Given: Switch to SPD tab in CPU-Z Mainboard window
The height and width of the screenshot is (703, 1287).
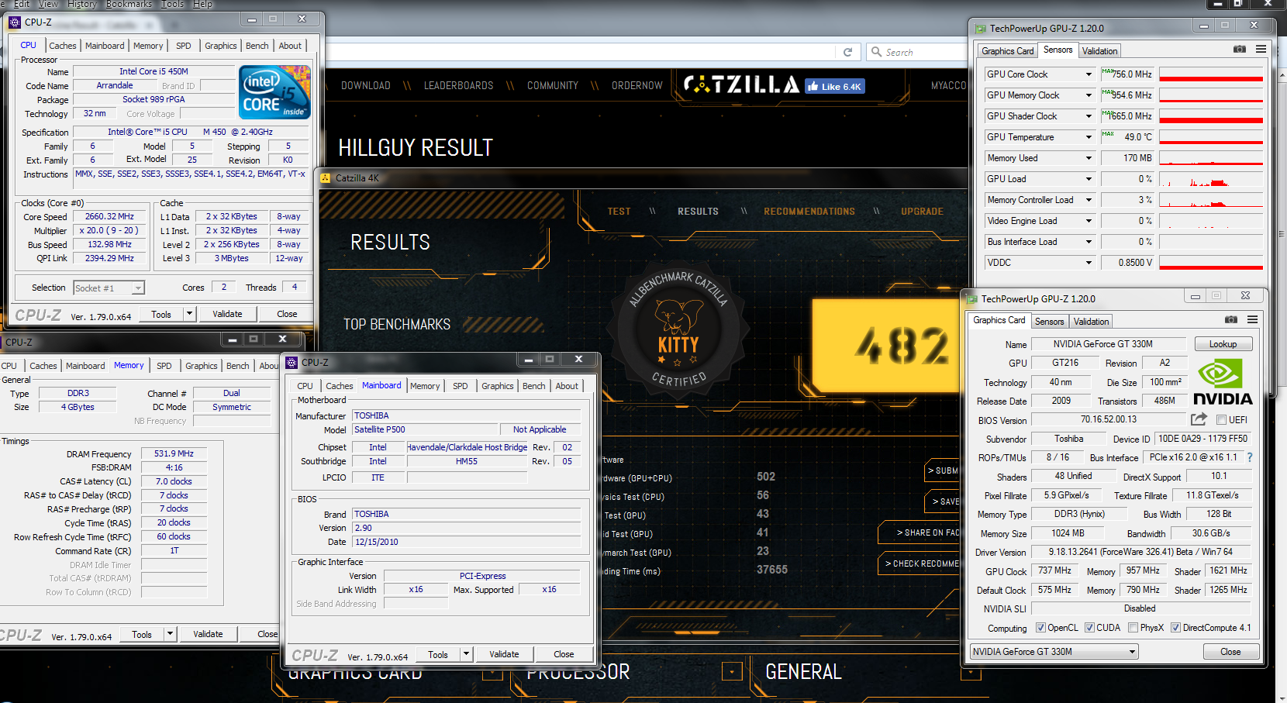Looking at the screenshot, I should click(x=461, y=386).
